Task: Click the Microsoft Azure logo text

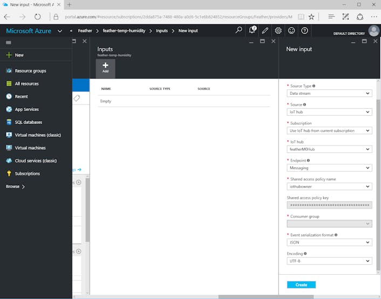Action: coord(29,31)
